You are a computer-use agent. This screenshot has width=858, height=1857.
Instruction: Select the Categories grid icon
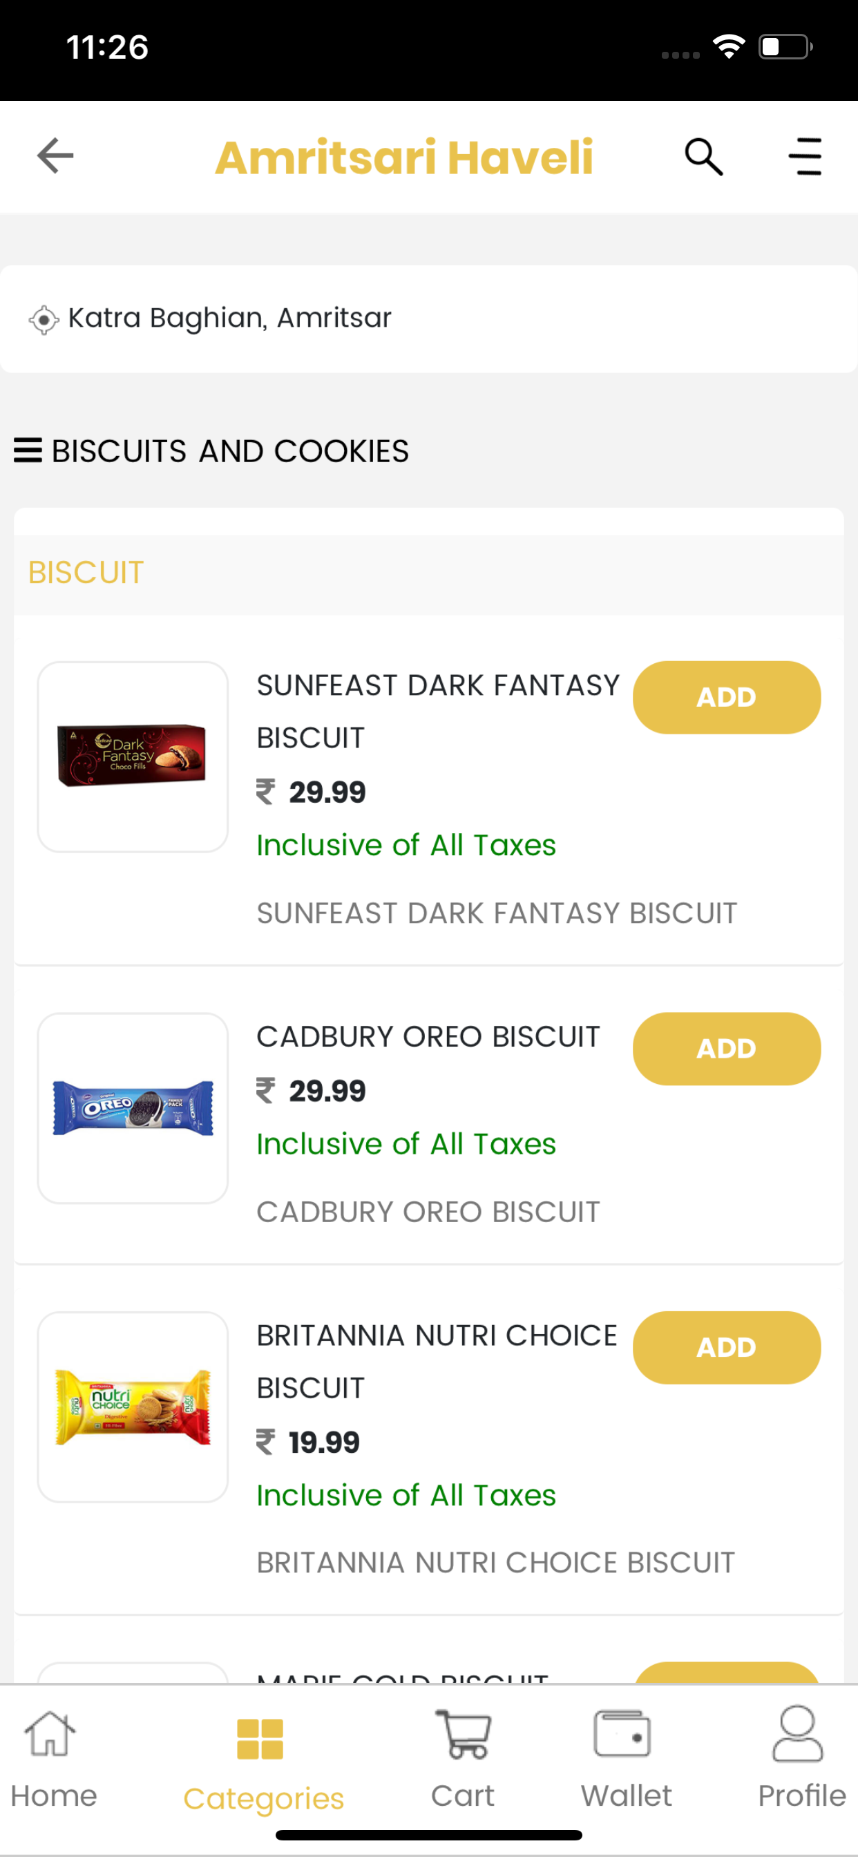tap(260, 1739)
